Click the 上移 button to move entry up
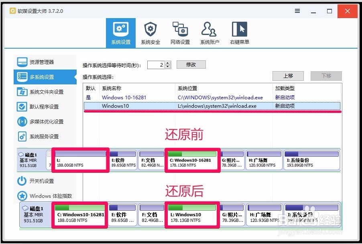This screenshot has height=244, width=362. coord(288,76)
